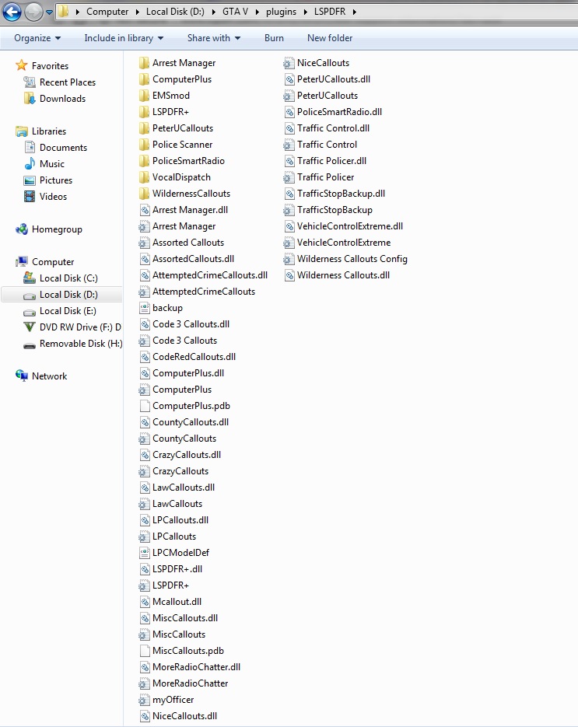578x727 pixels.
Task: Click Computer in the address breadcrumb
Action: point(107,12)
